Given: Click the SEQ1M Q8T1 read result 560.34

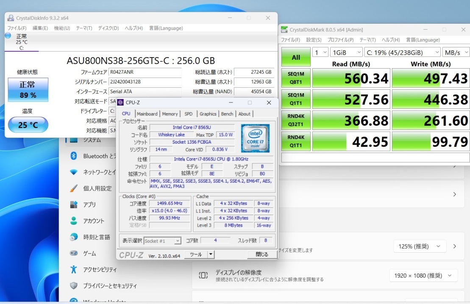Looking at the screenshot, I should click(351, 78).
